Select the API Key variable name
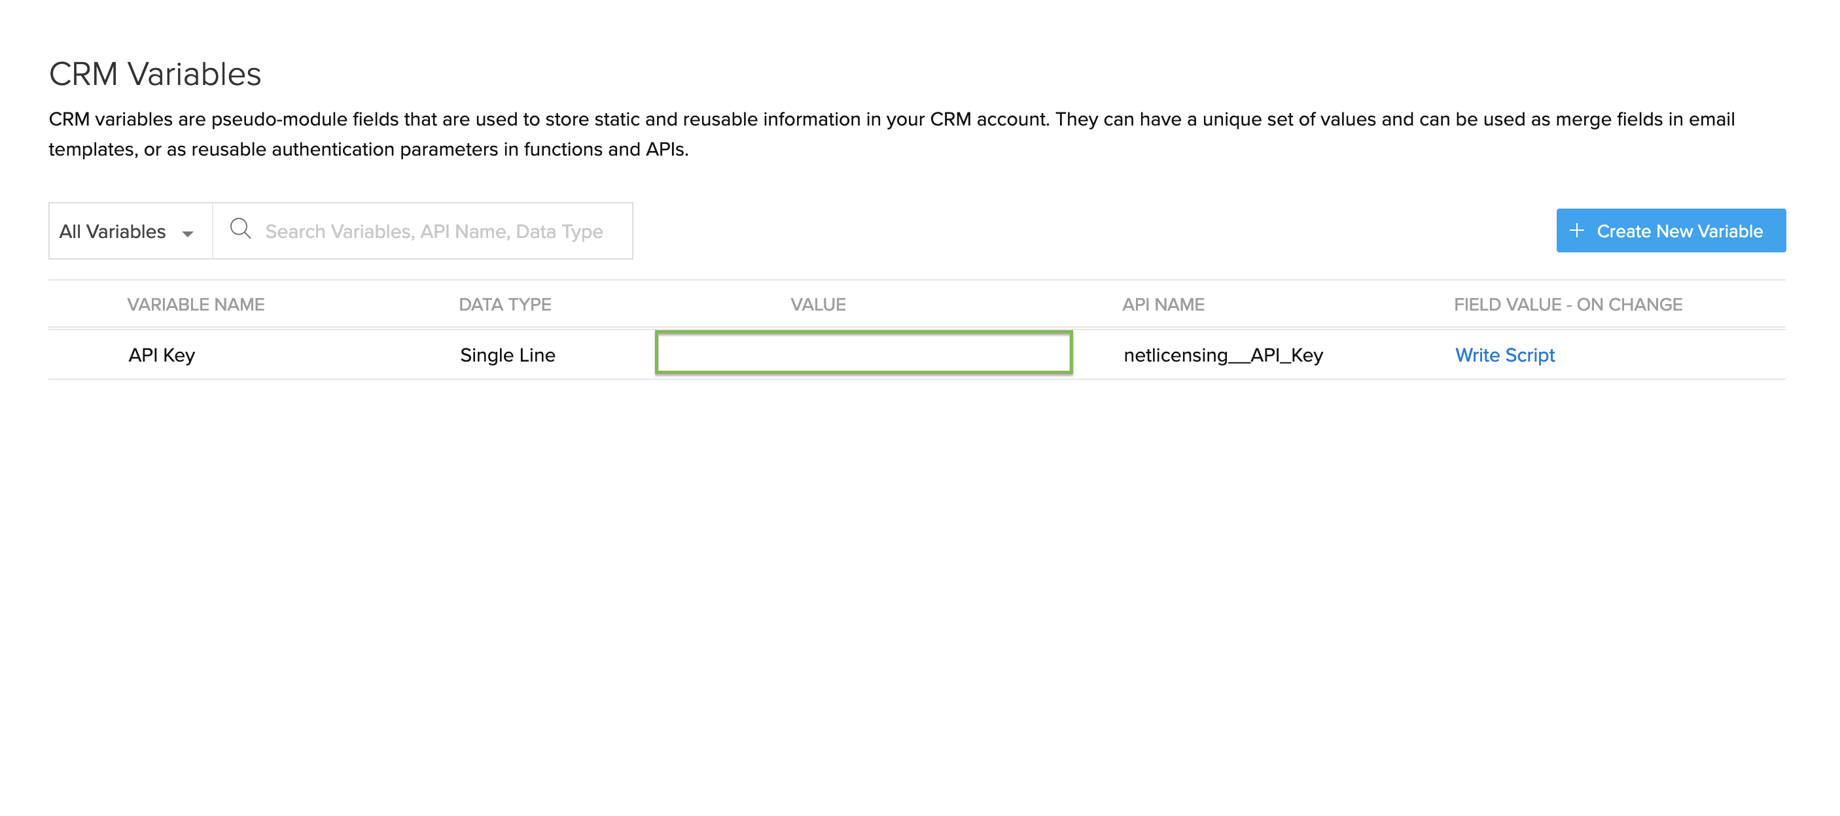This screenshot has width=1840, height=816. [x=162, y=355]
